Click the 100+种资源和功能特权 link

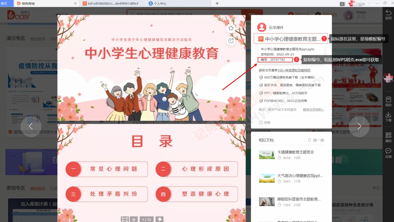294,71
